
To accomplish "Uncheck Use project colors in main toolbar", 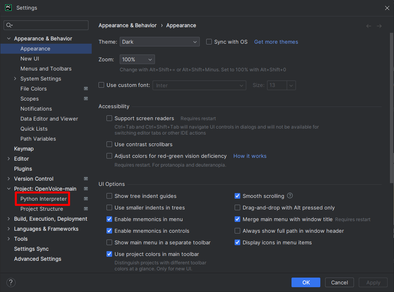I will pos(109,254).
